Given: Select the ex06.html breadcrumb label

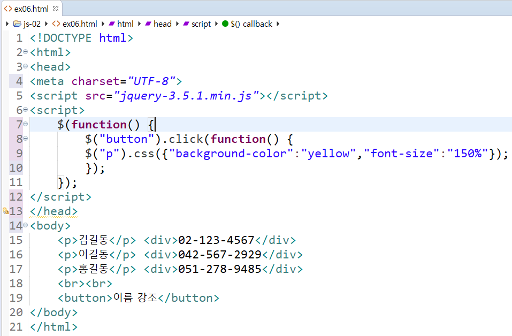Looking at the screenshot, I should pyautogui.click(x=80, y=24).
